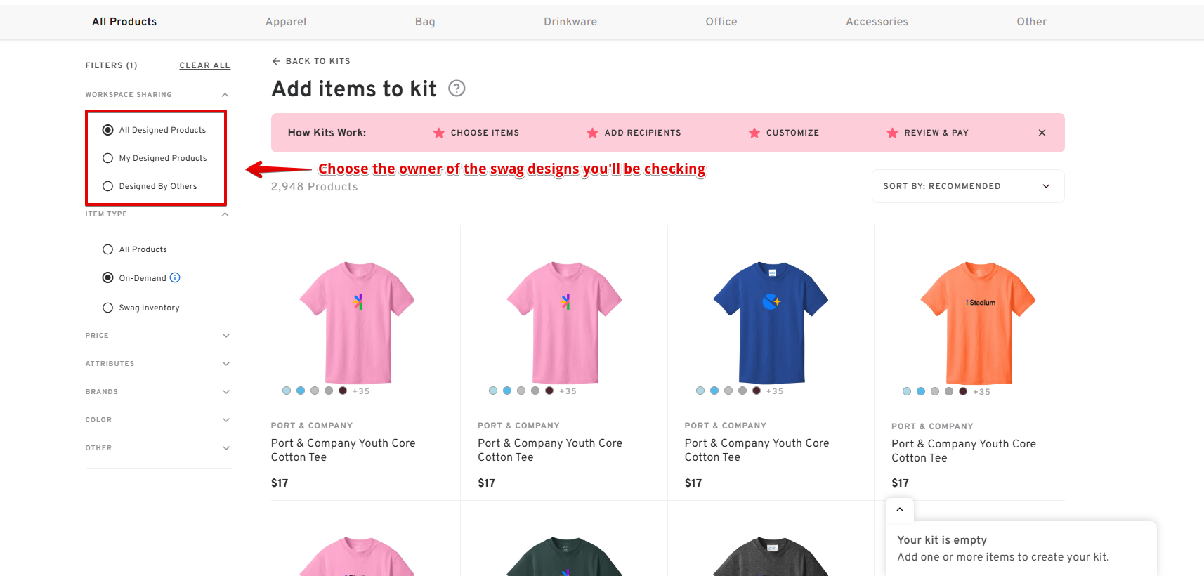Click the Review & Pay star icon
The height and width of the screenshot is (576, 1204).
(892, 133)
